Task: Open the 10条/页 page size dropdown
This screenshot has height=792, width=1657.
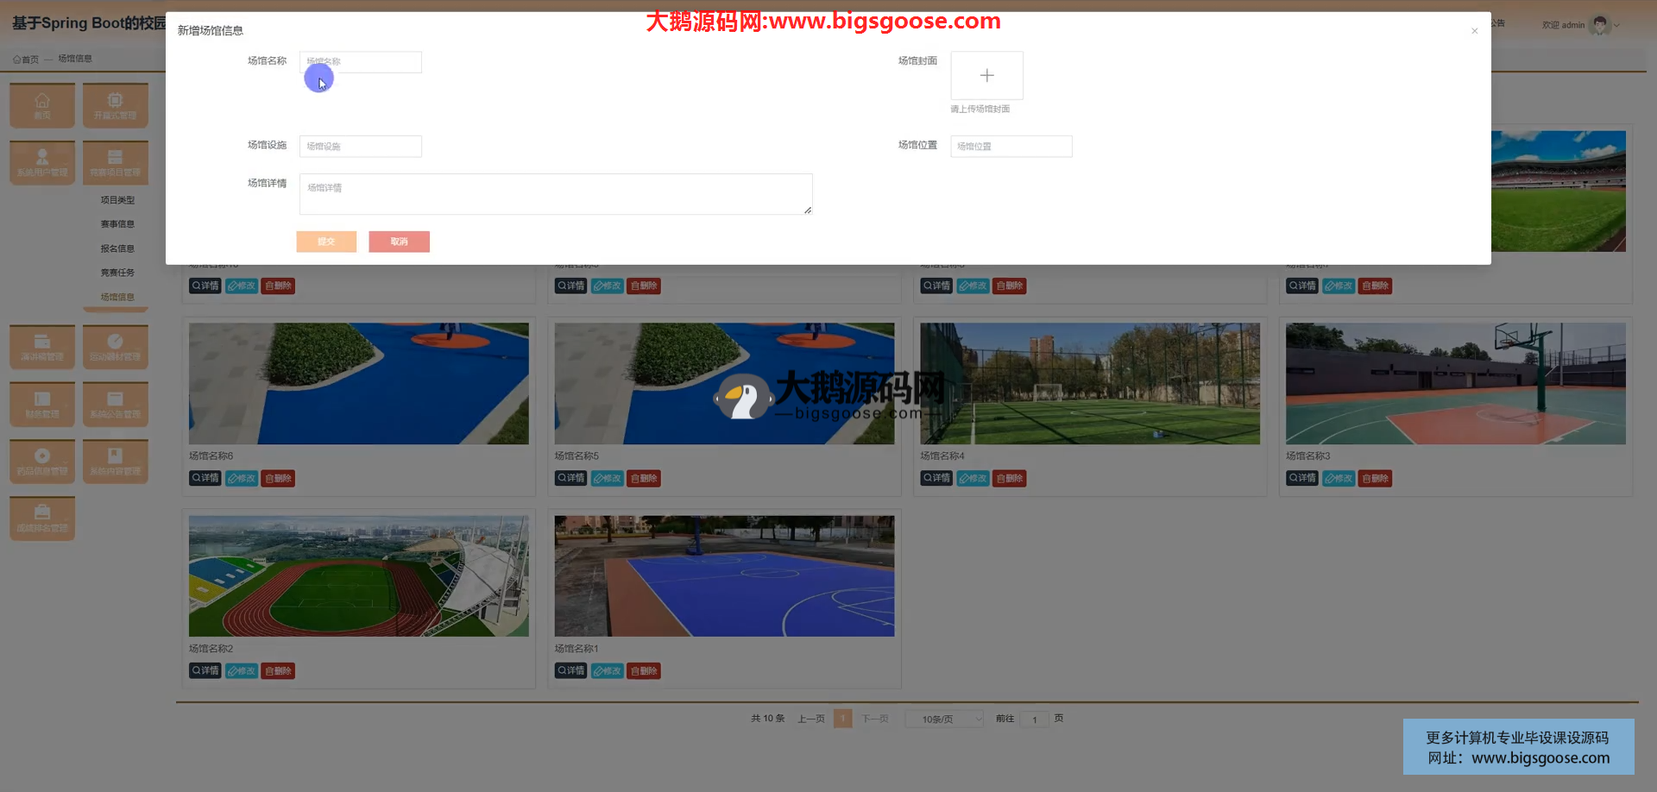Action: click(944, 719)
